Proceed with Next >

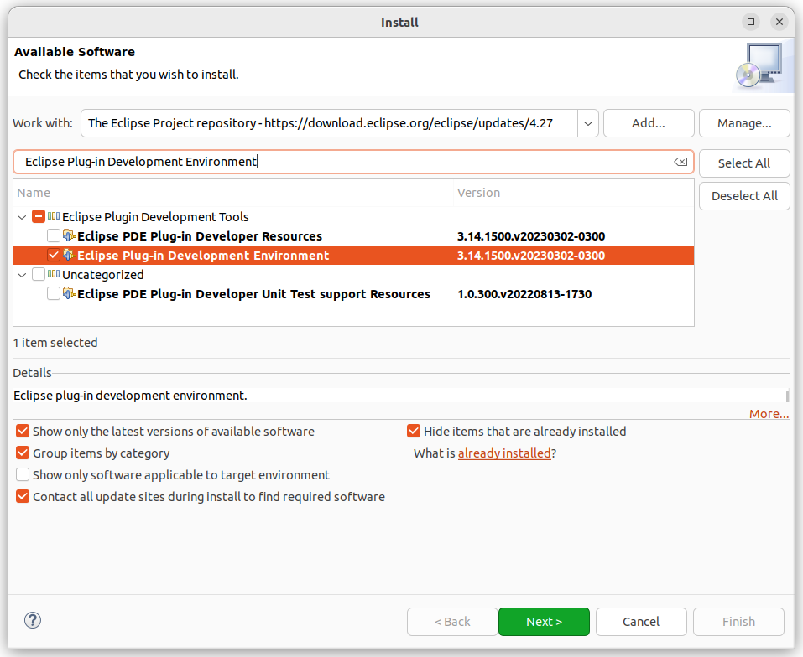(544, 621)
